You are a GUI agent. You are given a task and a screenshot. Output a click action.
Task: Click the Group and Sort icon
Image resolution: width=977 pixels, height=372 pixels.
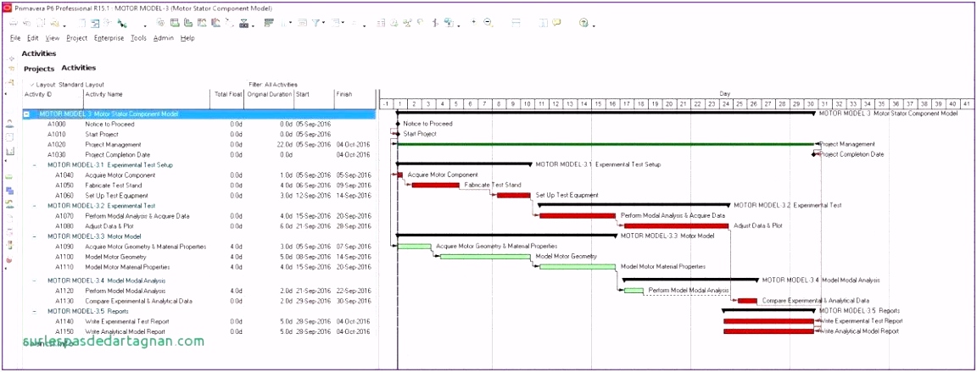coord(335,23)
